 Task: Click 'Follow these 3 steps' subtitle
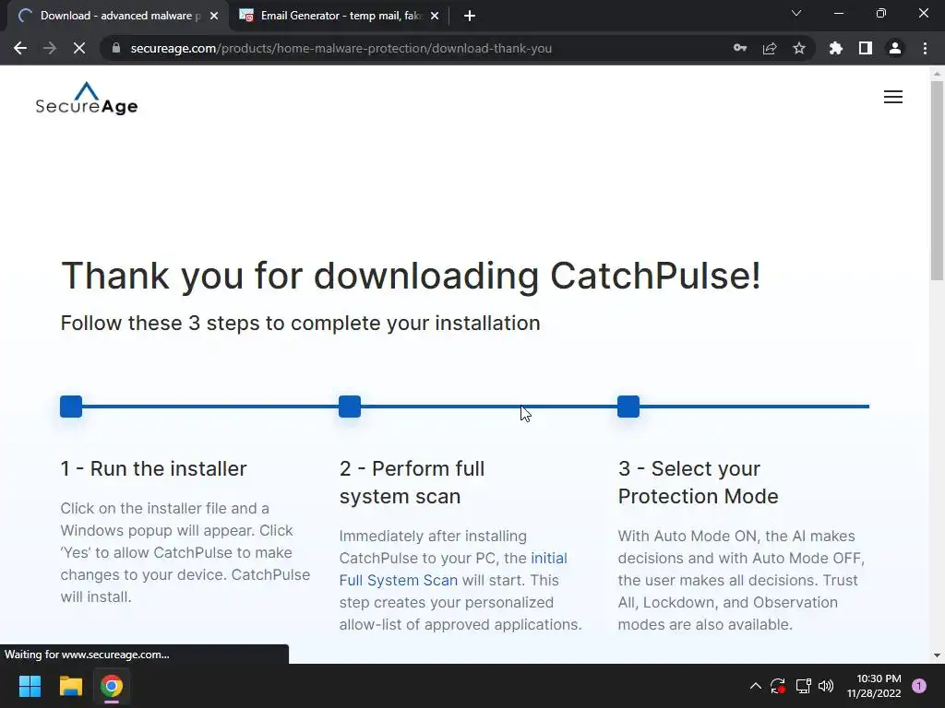point(300,324)
